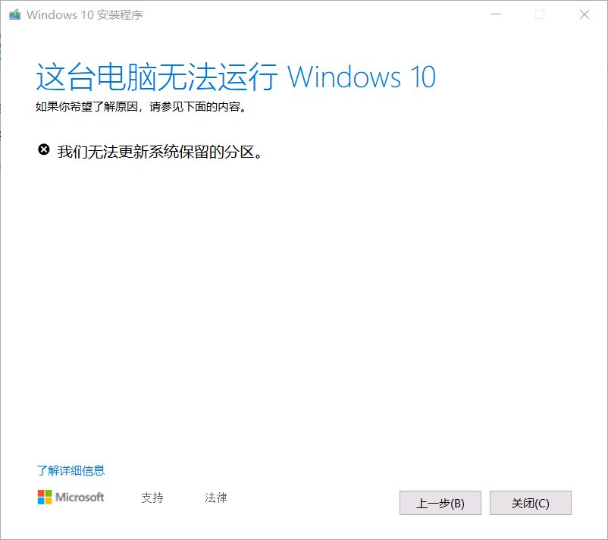Click the black error X icon beside the message
The image size is (608, 540).
[44, 149]
